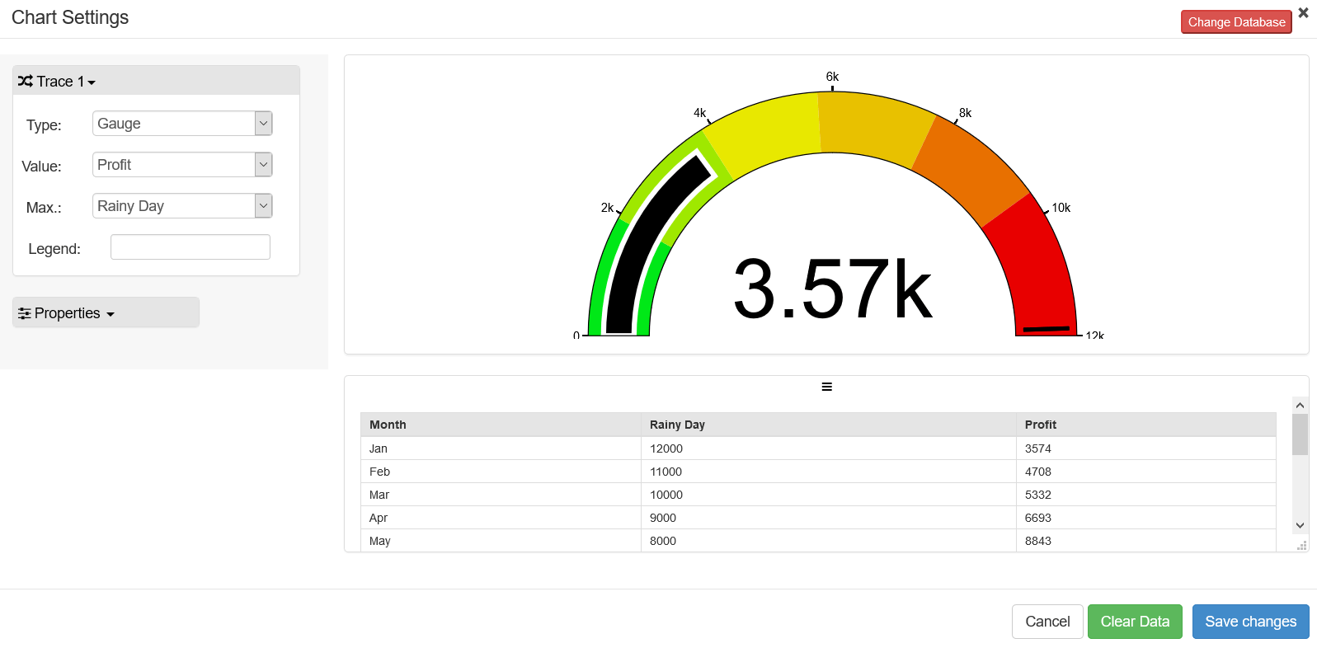This screenshot has width=1317, height=648.
Task: Close the Chart Settings dialog with X
Action: click(1303, 12)
